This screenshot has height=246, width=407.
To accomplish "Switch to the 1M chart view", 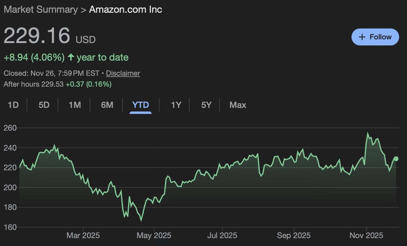I will point(75,105).
